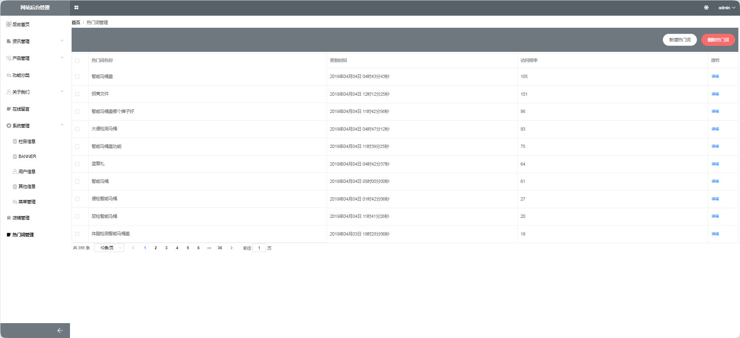Open the admin user dropdown
This screenshot has height=338, width=740.
[727, 8]
